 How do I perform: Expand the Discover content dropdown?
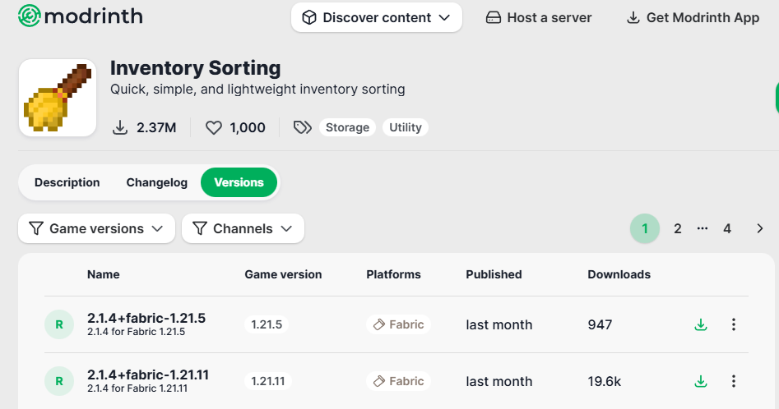pyautogui.click(x=377, y=17)
